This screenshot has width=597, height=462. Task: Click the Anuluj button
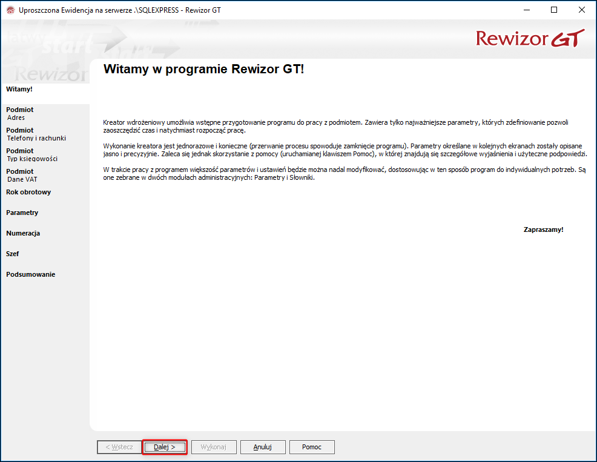tap(263, 447)
